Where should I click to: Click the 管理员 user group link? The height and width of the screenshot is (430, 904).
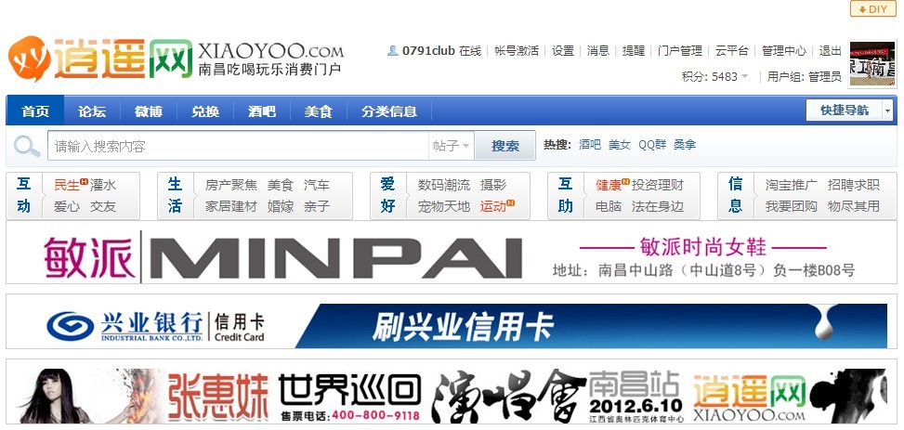coord(825,77)
